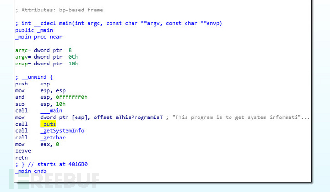This screenshot has height=192, width=330.
Task: Select the aThisProgramIsT offset reference
Action: [139, 117]
